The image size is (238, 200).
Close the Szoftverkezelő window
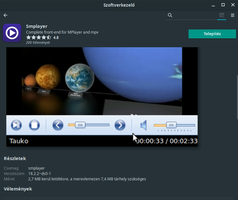point(233,5)
